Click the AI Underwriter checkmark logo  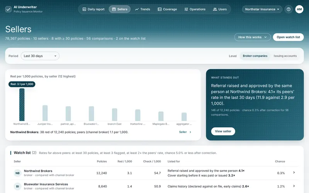(x=8, y=9)
